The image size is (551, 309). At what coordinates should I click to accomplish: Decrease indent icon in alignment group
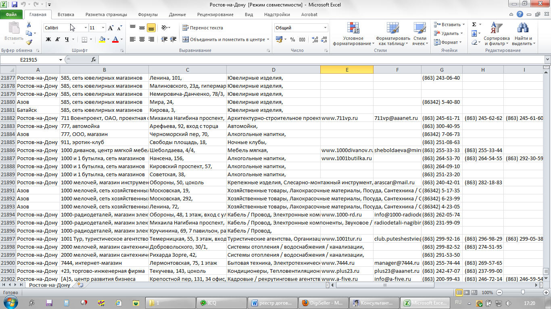[164, 39]
